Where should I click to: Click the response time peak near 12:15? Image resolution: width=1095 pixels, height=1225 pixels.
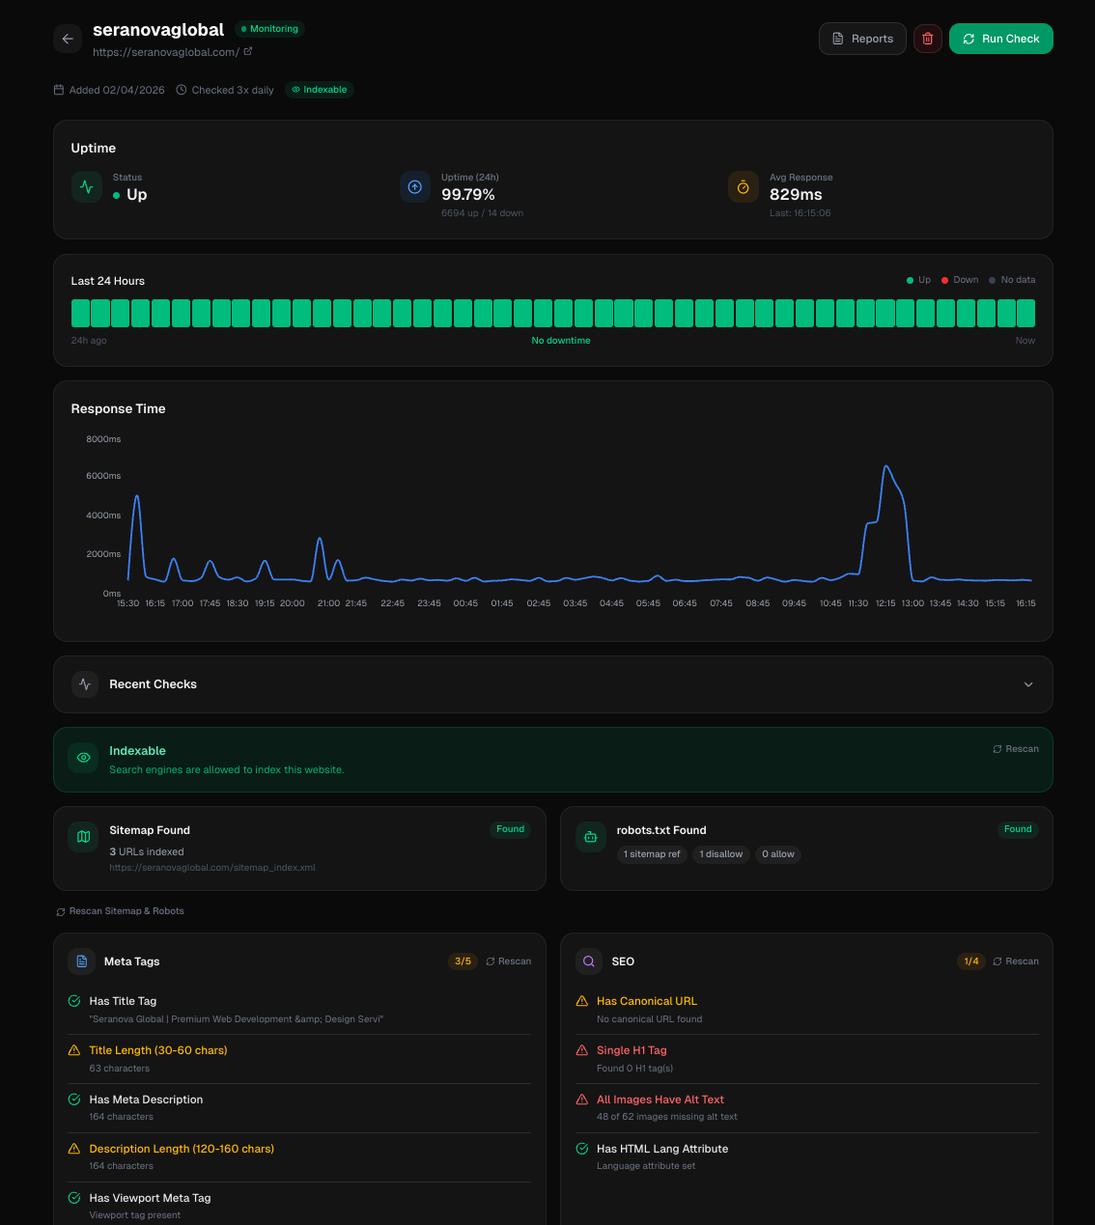(885, 467)
